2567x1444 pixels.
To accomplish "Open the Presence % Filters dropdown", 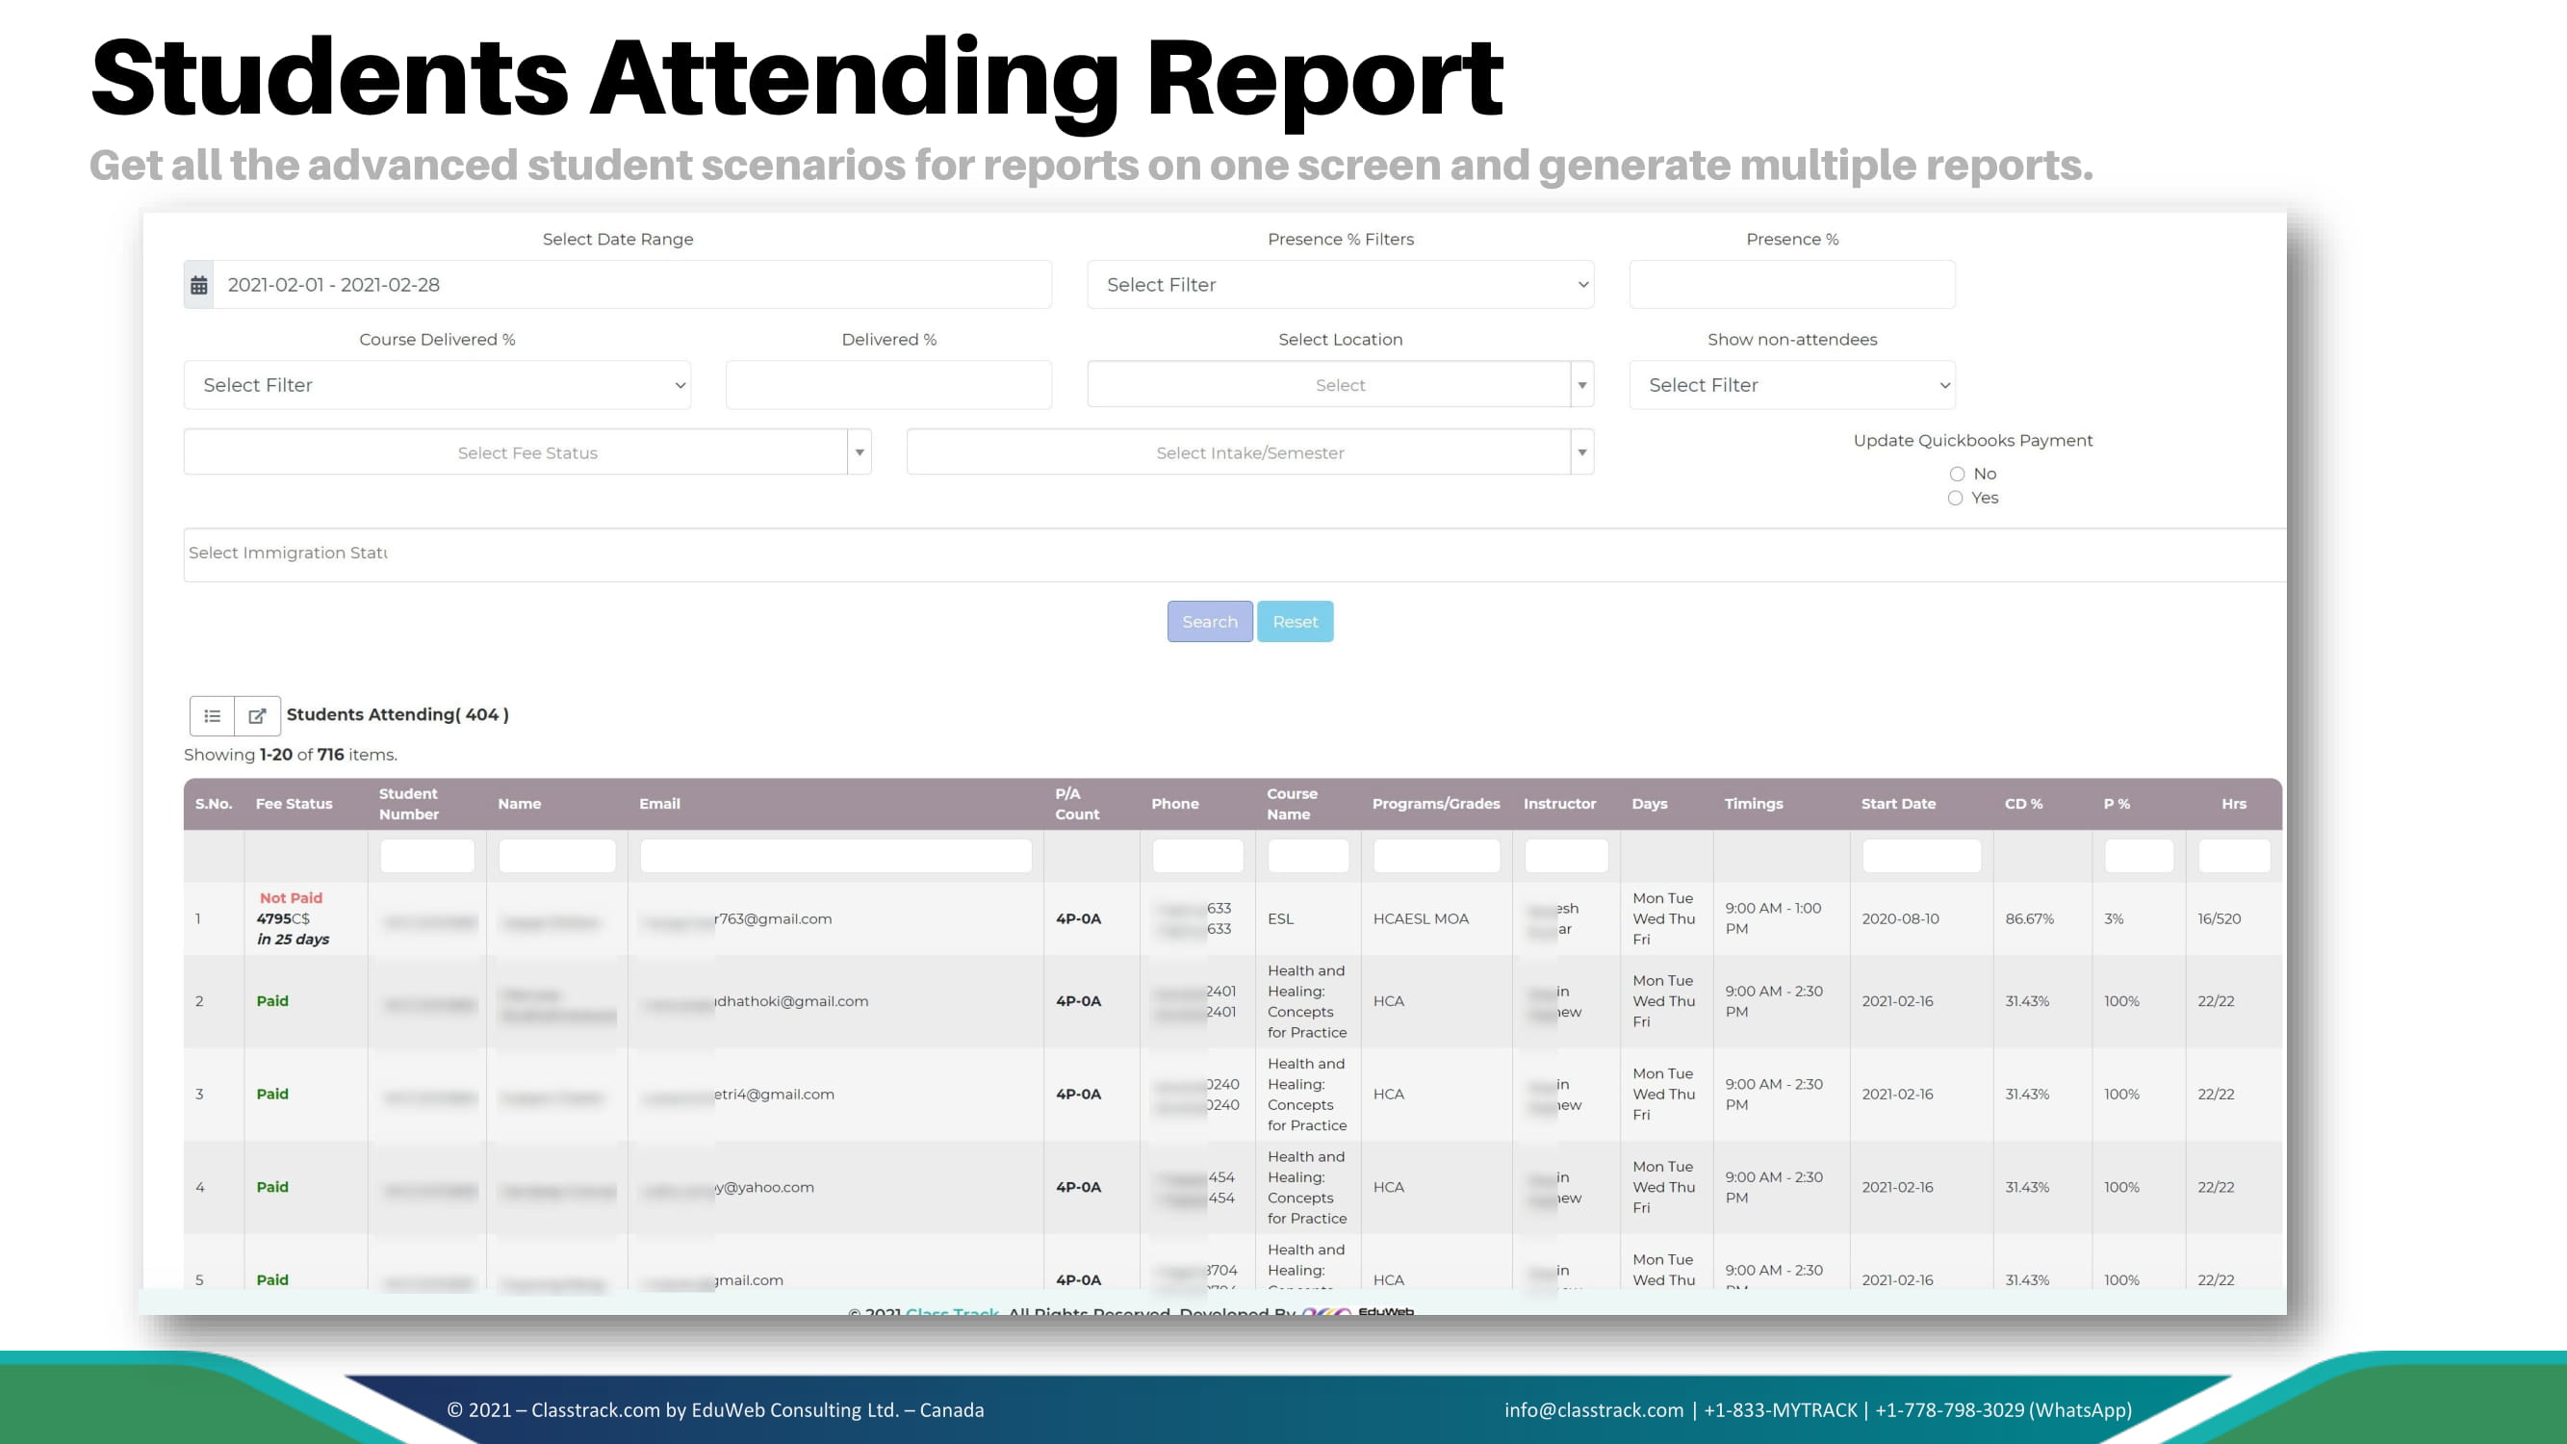I will click(x=1339, y=285).
